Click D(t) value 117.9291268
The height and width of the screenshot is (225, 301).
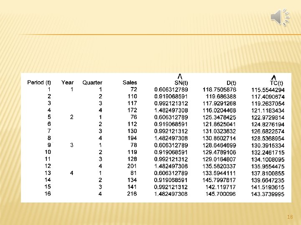219,103
